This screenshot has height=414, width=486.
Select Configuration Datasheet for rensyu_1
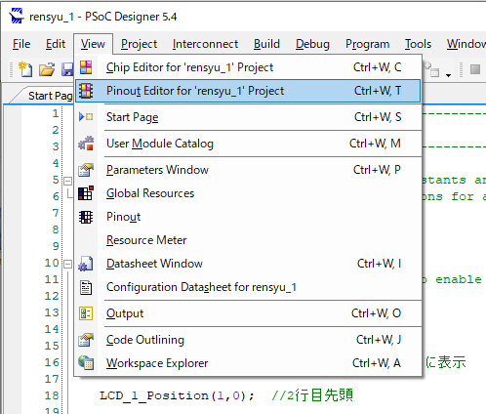[x=249, y=287]
